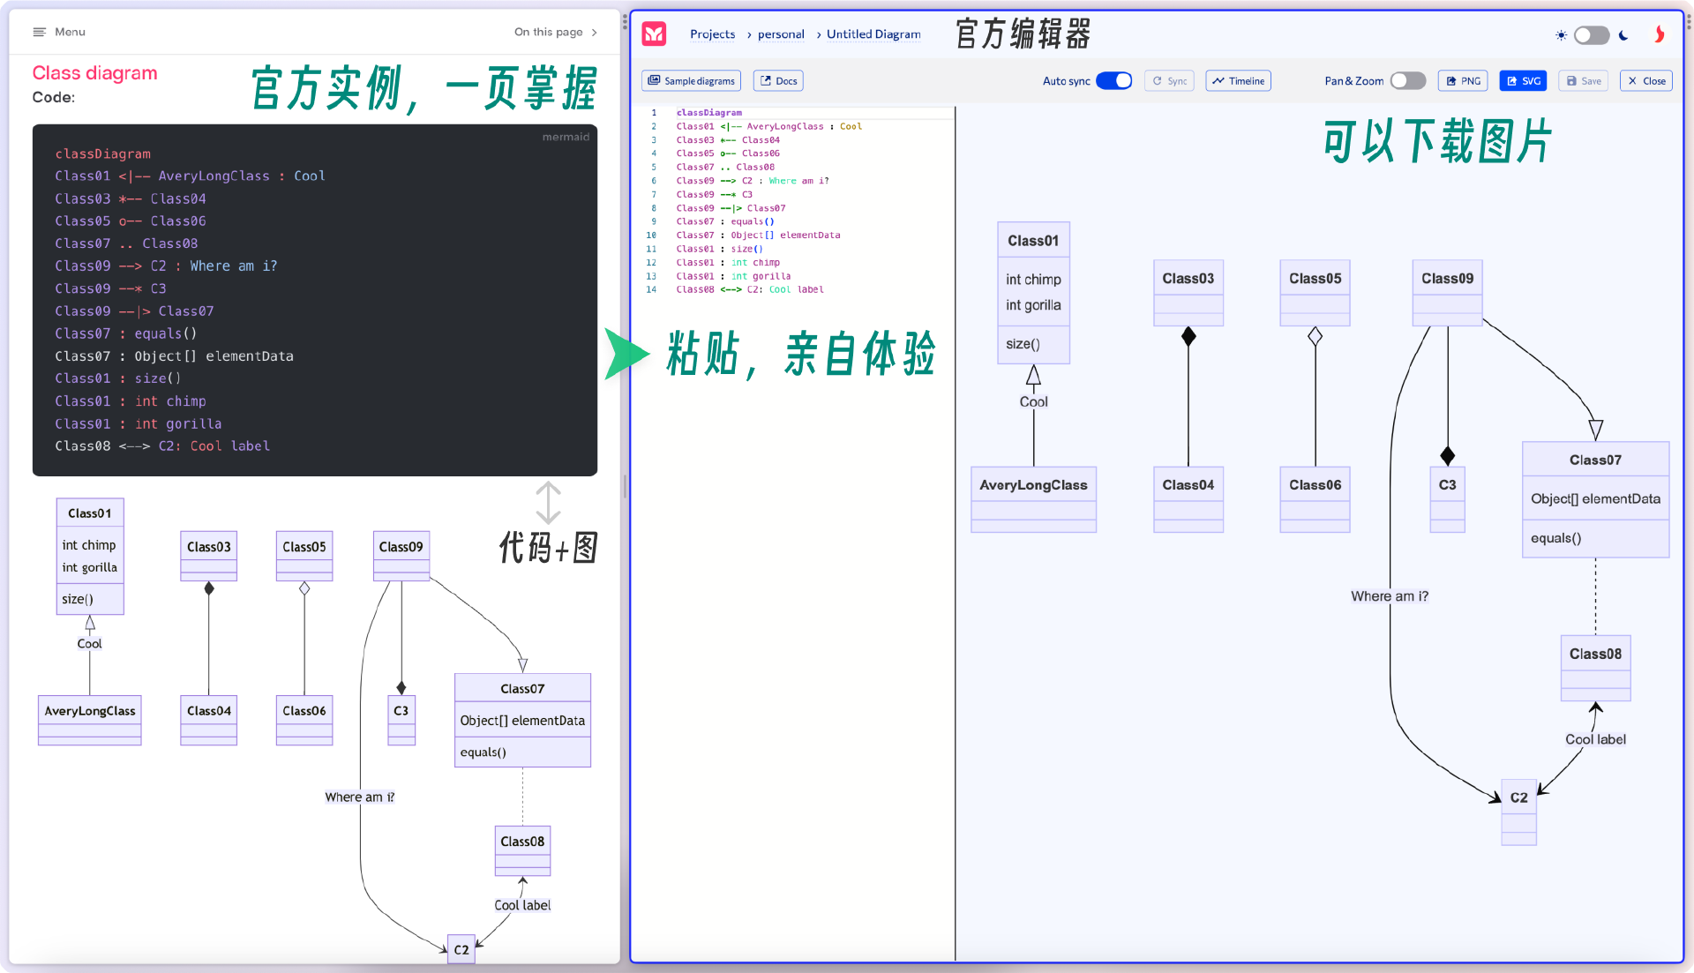Click the Class06 node in editor diagram
This screenshot has height=973, width=1694.
point(1315,499)
